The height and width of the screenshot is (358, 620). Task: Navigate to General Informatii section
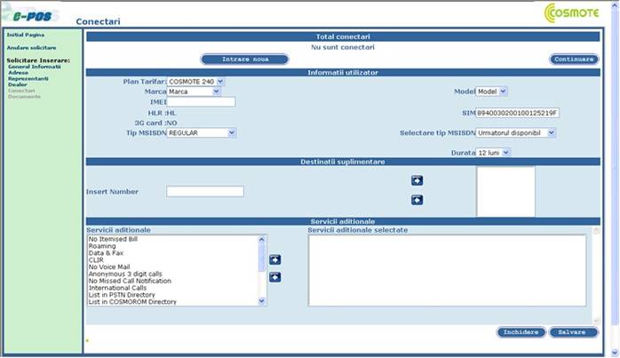pyautogui.click(x=34, y=67)
